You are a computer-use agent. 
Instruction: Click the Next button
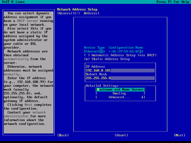point(180,135)
